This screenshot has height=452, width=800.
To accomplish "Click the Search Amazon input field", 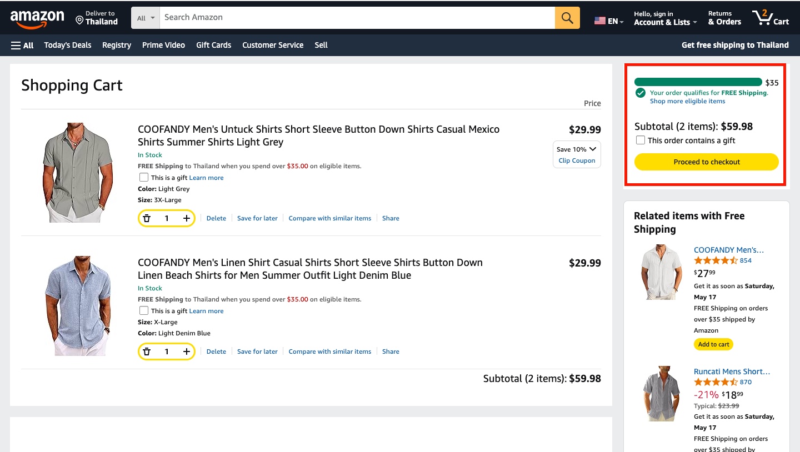I will point(357,18).
